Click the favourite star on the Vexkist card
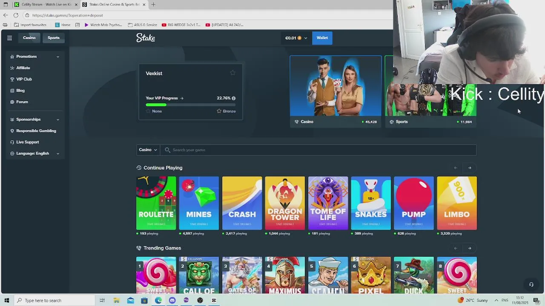 (232, 73)
